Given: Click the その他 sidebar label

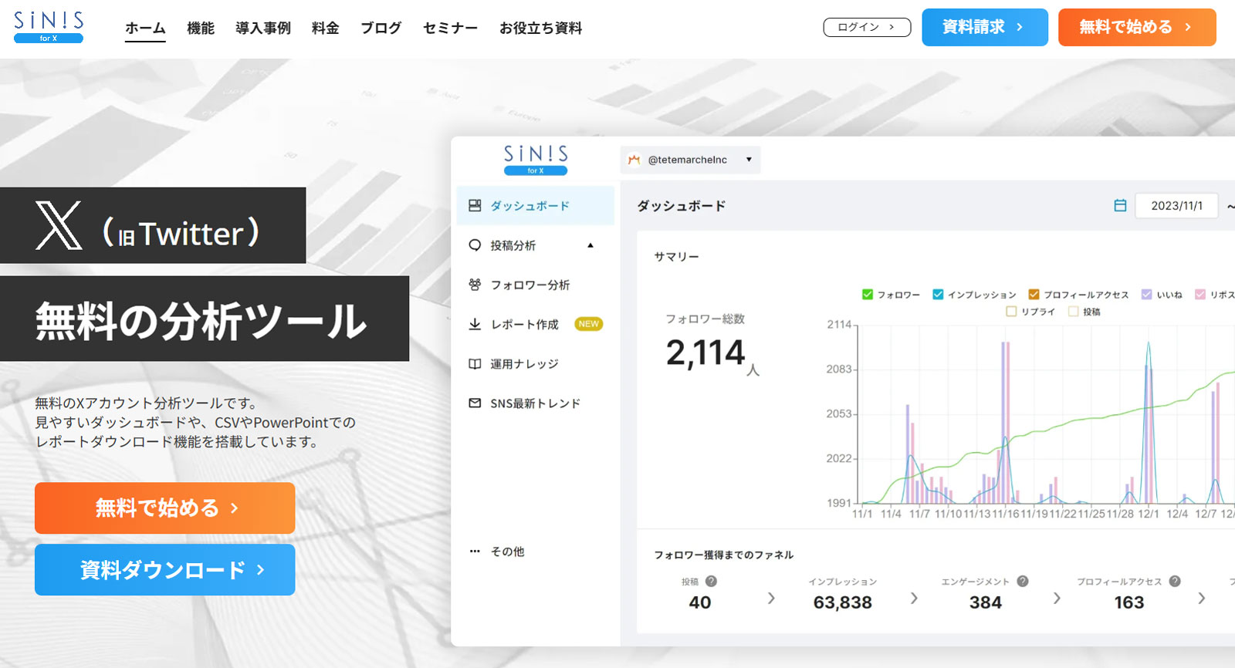Looking at the screenshot, I should pos(508,552).
